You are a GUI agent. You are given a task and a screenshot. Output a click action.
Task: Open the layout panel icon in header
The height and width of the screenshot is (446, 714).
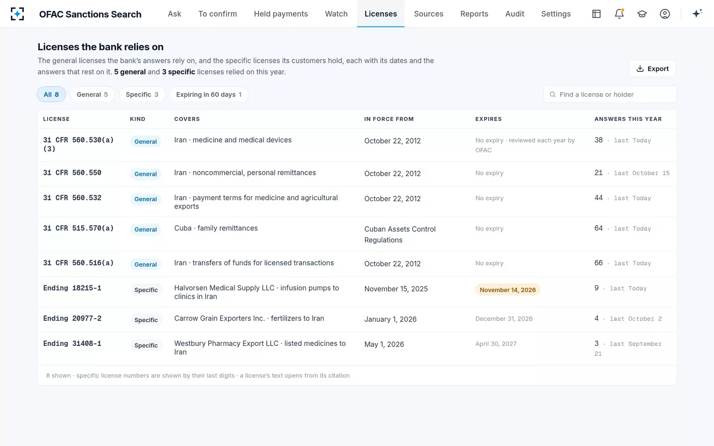[596, 14]
